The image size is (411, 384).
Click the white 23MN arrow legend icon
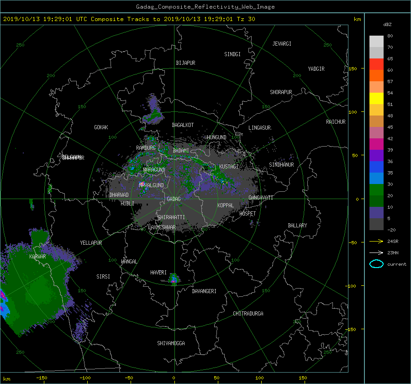coord(376,252)
